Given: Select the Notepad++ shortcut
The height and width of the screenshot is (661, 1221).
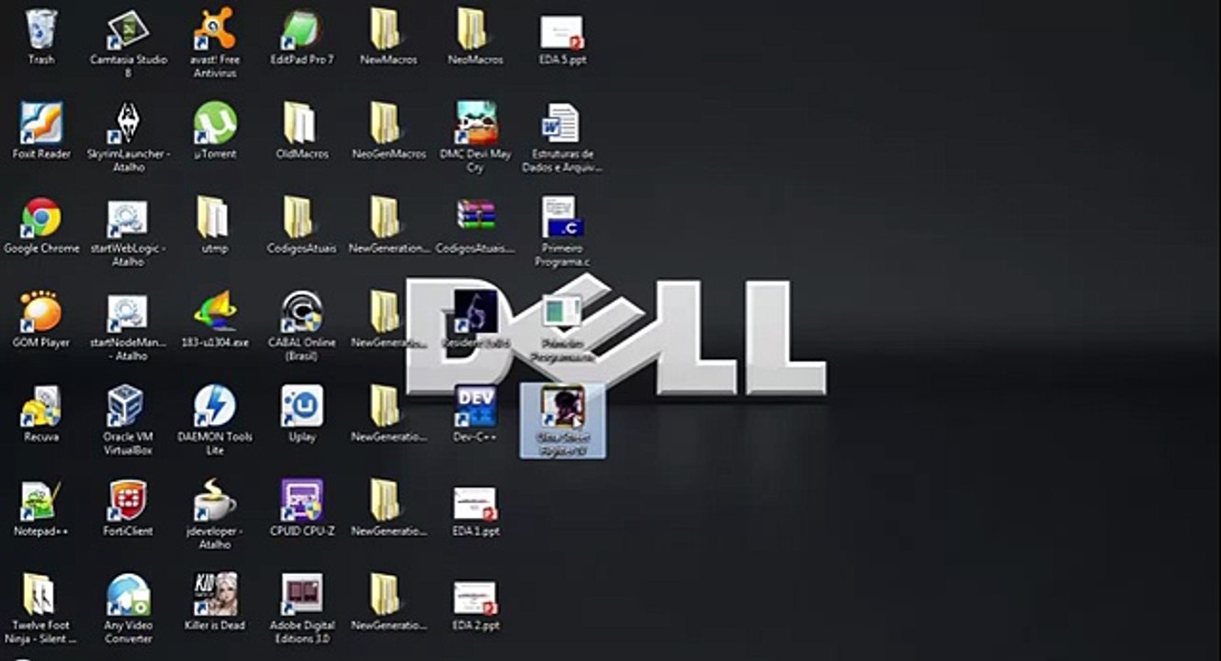Looking at the screenshot, I should [41, 510].
